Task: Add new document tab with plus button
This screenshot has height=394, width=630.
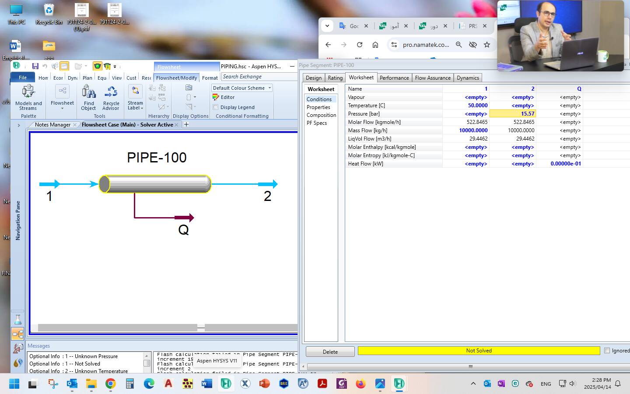Action: pyautogui.click(x=186, y=125)
